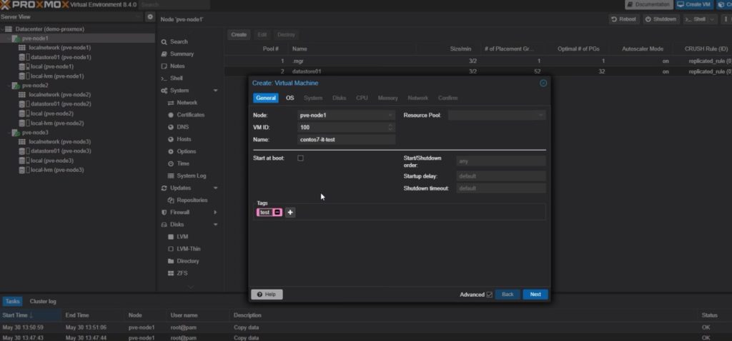Screen dimensions: 732x341
Task: Click the Shutdown timeout field
Action: [x=501, y=188]
